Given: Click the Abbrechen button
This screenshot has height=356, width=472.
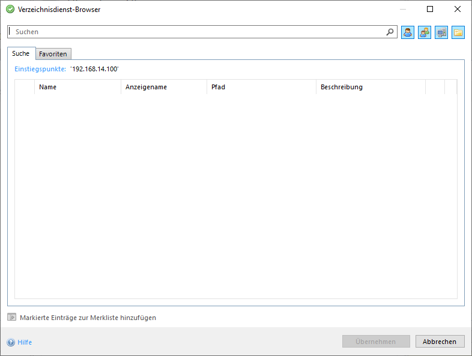Looking at the screenshot, I should tap(440, 342).
